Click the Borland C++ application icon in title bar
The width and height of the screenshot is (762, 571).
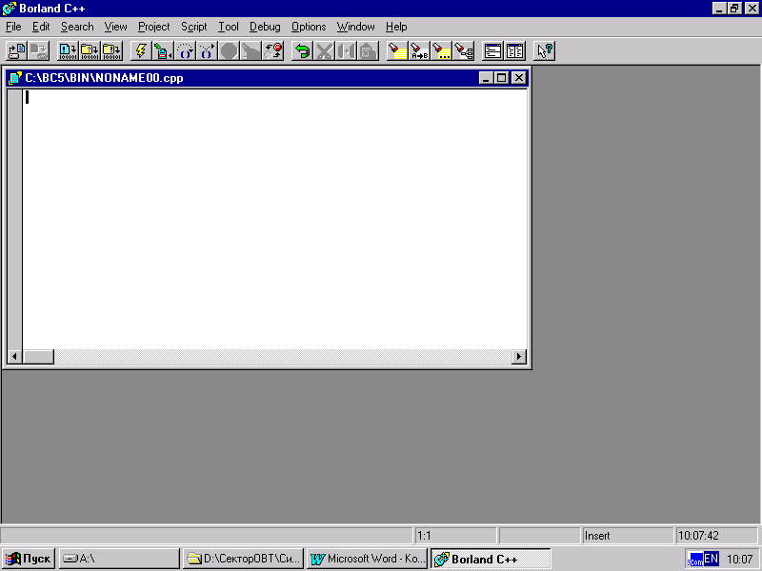click(10, 9)
